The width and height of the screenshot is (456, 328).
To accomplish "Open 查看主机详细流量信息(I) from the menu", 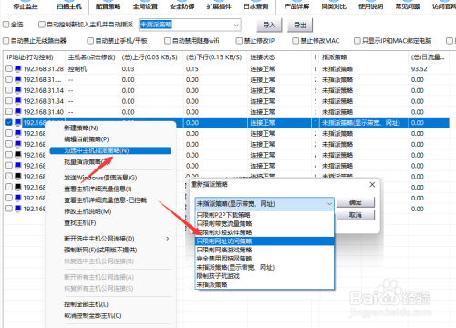I will click(98, 190).
